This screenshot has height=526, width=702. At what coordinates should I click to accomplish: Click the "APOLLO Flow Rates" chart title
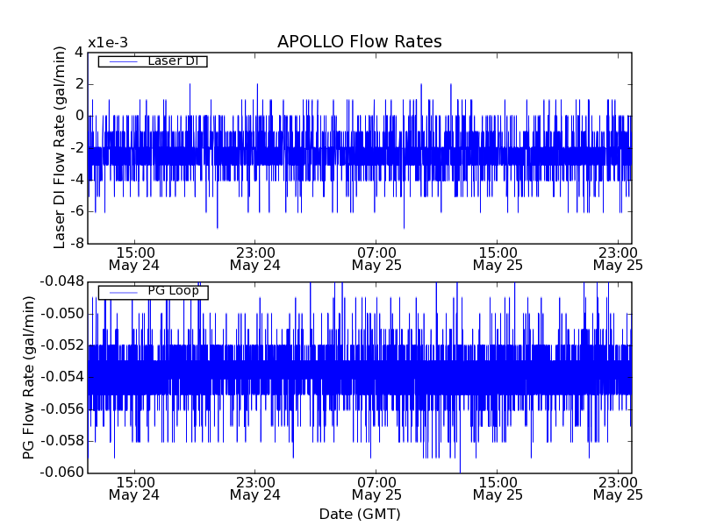(359, 42)
